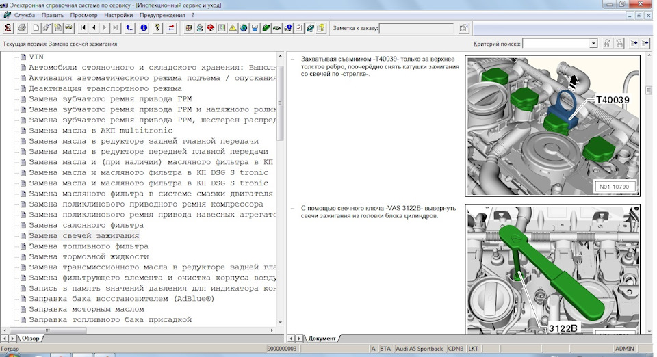The image size is (657, 357).
Task: Switch to the Обзор tab
Action: pos(30,338)
